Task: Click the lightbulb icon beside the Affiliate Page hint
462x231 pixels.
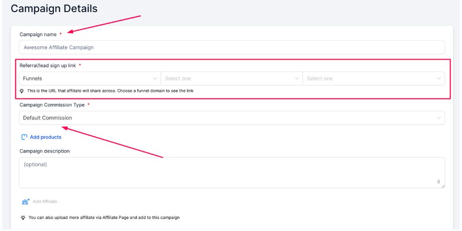Action: pos(23,217)
